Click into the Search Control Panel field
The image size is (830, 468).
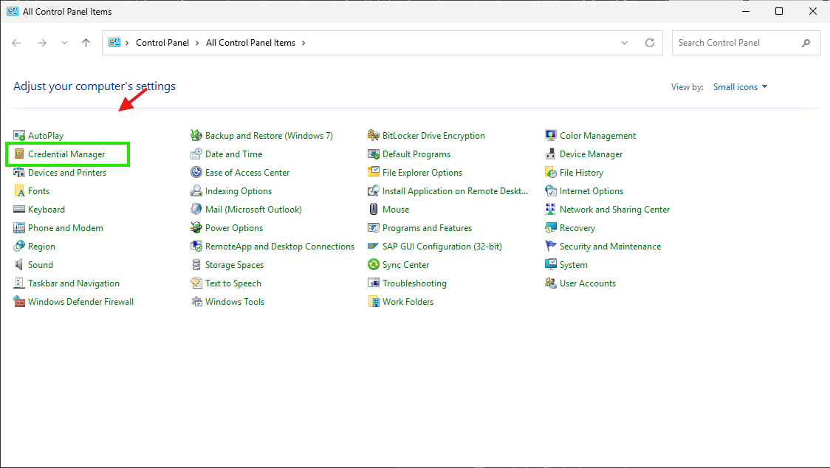(735, 43)
